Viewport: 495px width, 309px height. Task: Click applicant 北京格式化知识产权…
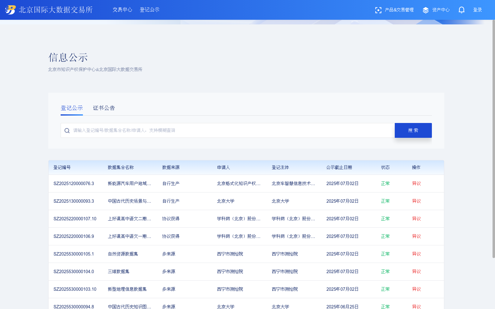coord(239,184)
